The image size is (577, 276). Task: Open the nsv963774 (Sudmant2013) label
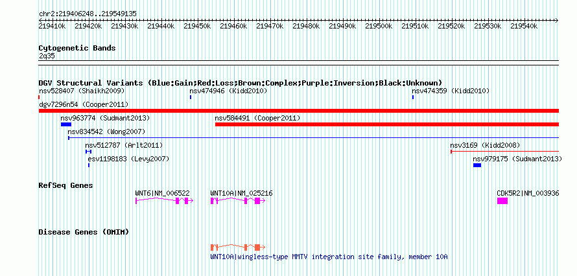[x=105, y=119]
